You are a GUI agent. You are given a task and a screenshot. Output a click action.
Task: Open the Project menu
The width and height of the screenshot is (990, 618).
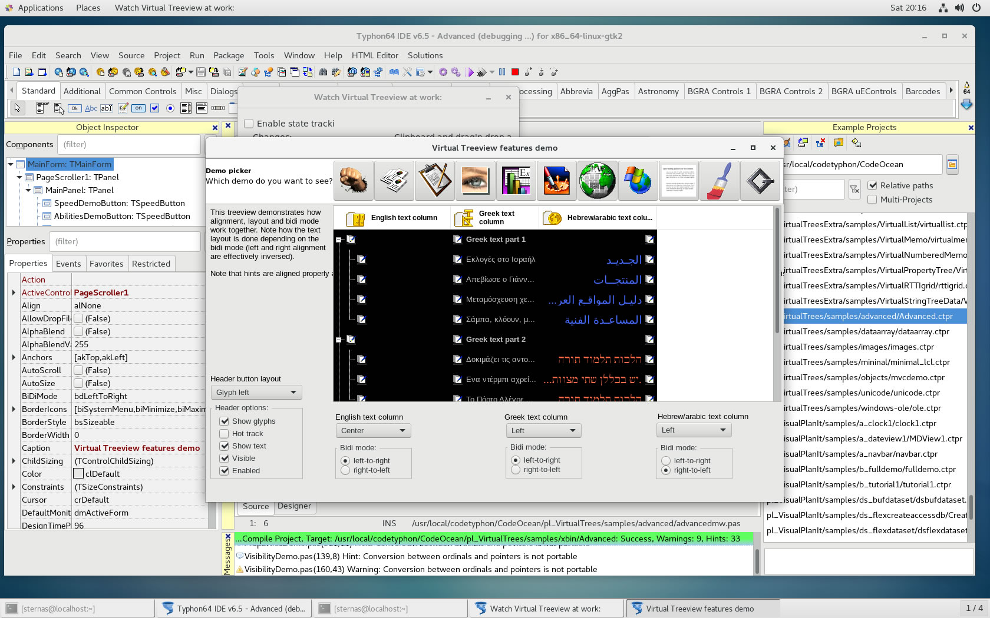pos(167,55)
